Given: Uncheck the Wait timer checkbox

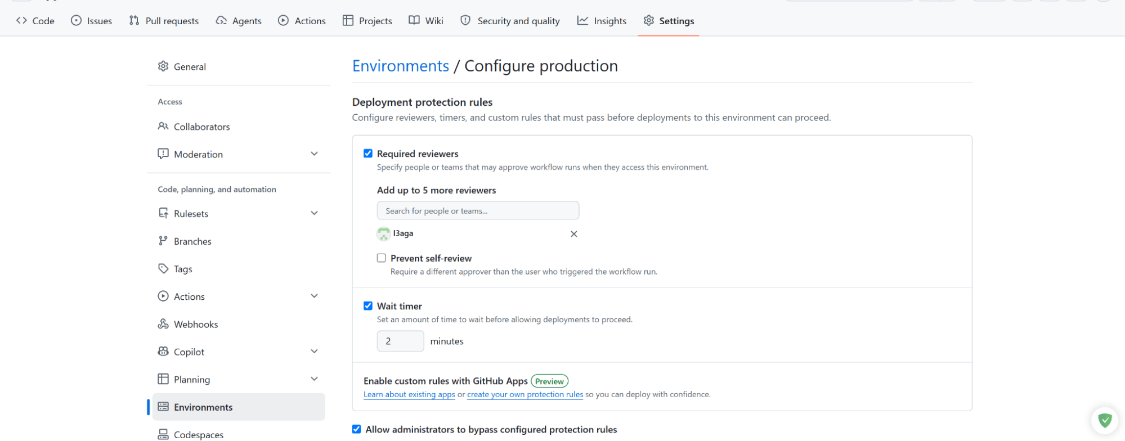Looking at the screenshot, I should (x=368, y=306).
